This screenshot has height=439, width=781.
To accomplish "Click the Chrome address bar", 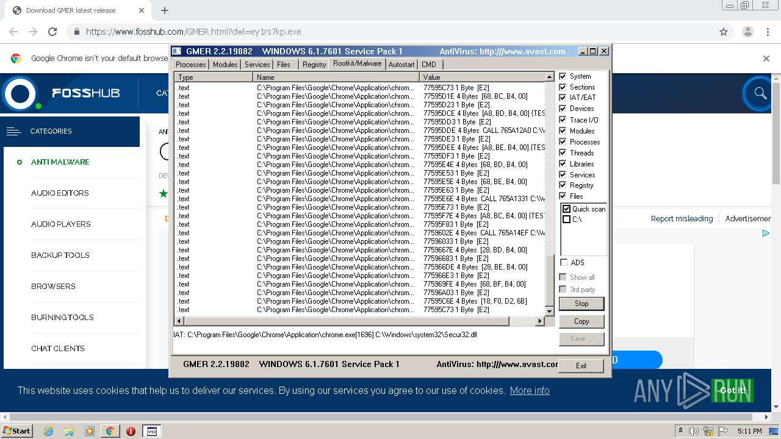I will coord(390,32).
